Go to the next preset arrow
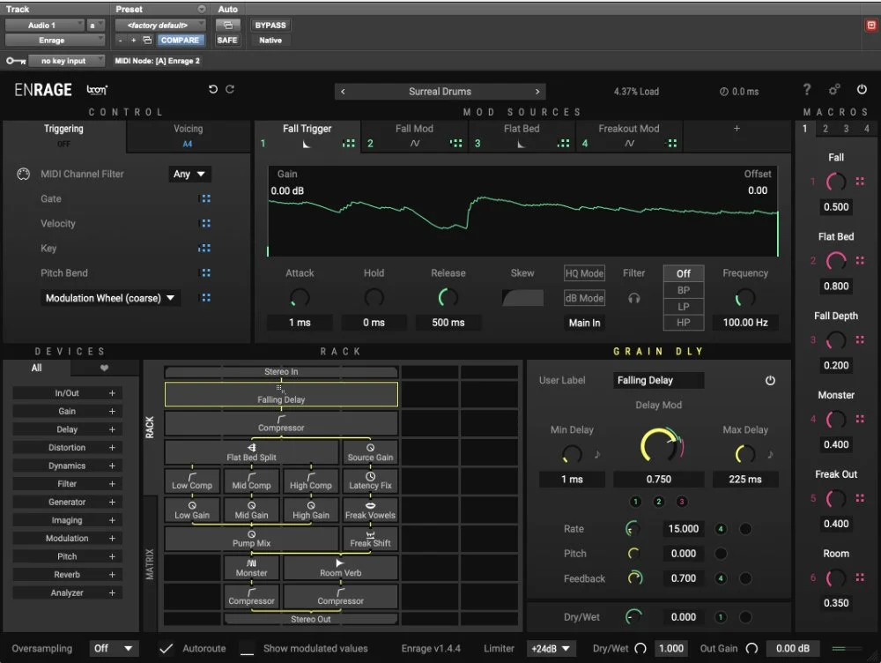The image size is (881, 663). 537,92
